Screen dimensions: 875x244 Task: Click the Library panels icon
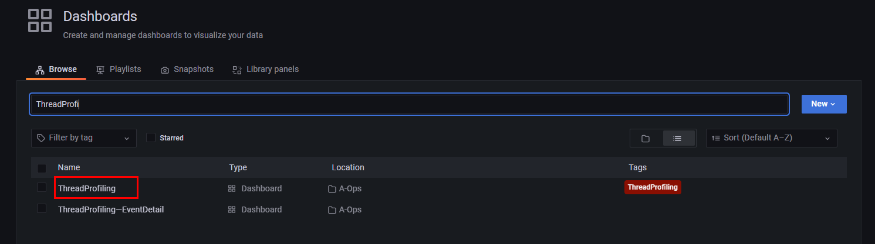click(x=237, y=70)
